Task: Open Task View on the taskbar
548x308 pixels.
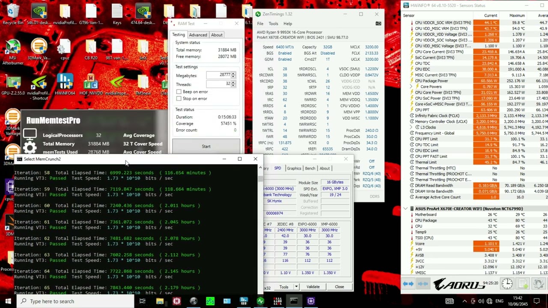Action: (143, 301)
